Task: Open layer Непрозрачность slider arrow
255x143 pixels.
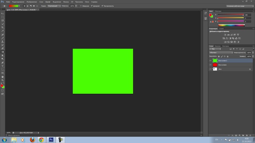Action: pyautogui.click(x=253, y=53)
